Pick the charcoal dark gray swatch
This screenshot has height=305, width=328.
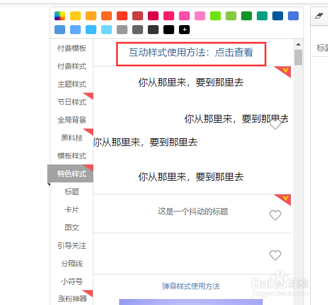coord(153,29)
